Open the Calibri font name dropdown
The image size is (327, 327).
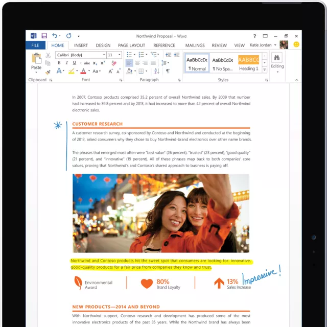(x=104, y=55)
